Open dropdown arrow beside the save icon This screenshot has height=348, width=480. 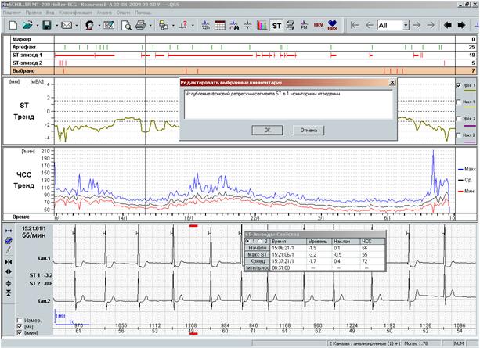click(56, 26)
